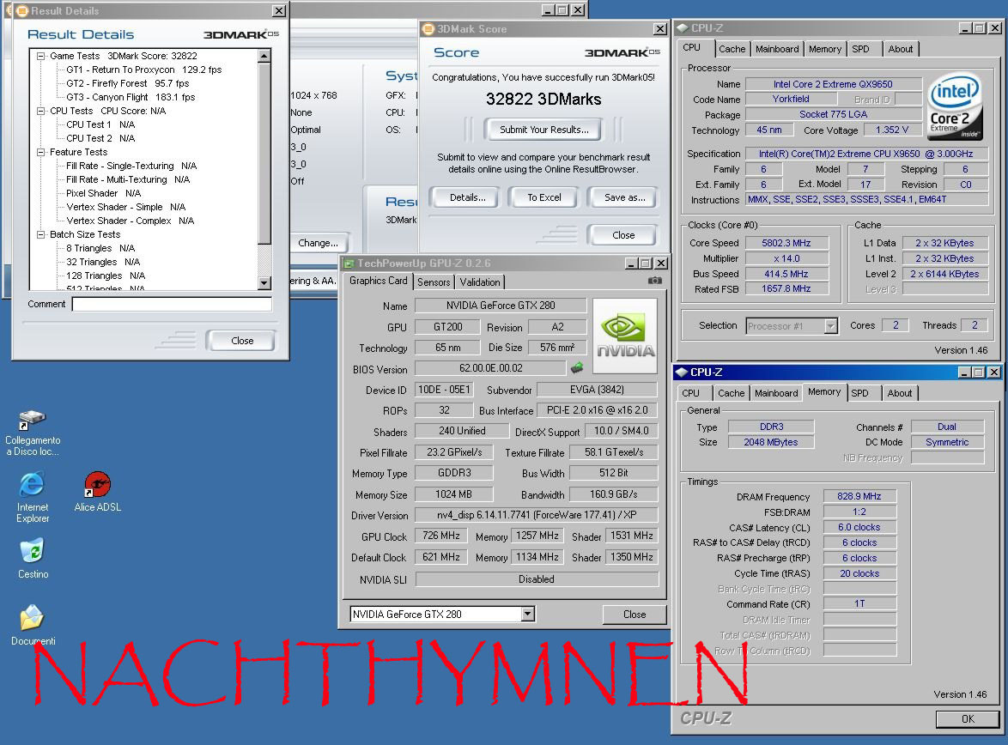
Task: Click the To Excel button
Action: 543,197
